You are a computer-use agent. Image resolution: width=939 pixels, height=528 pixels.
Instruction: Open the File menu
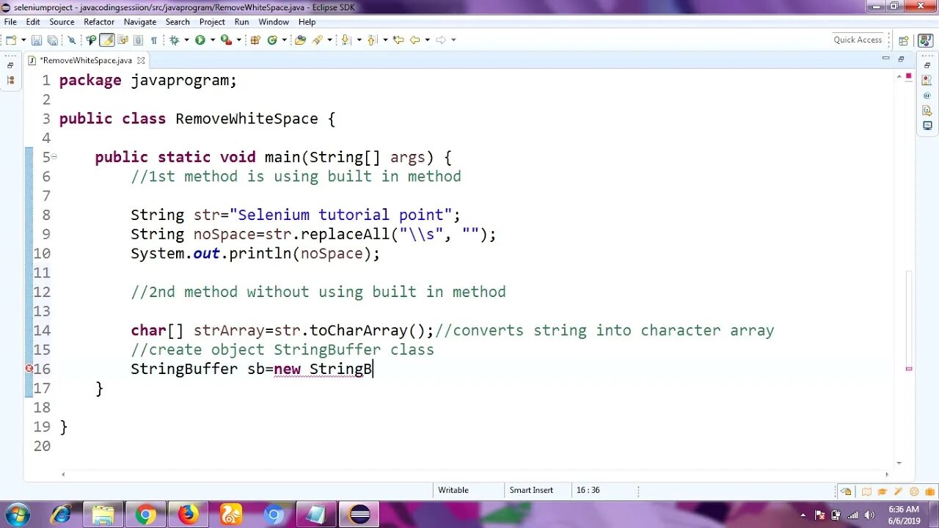(x=10, y=22)
